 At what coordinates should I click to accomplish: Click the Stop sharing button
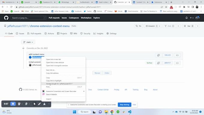pyautogui.click(x=124, y=104)
